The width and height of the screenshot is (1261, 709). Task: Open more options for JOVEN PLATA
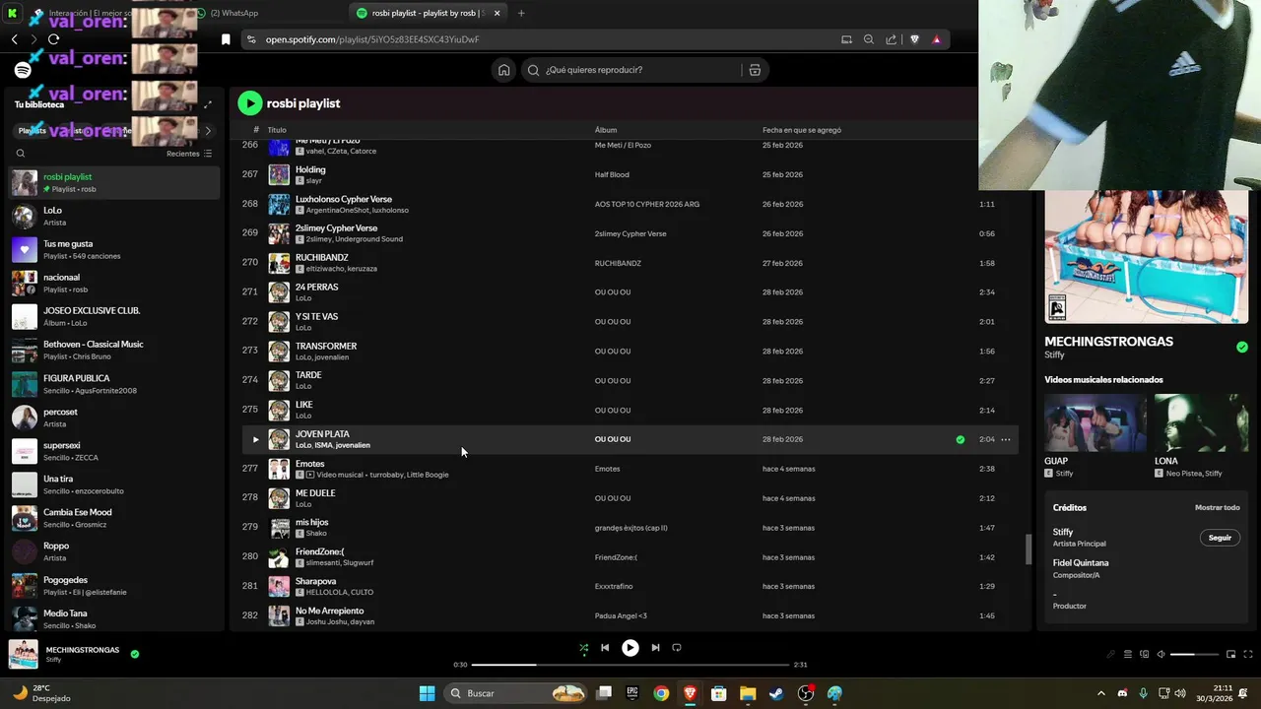click(1006, 439)
